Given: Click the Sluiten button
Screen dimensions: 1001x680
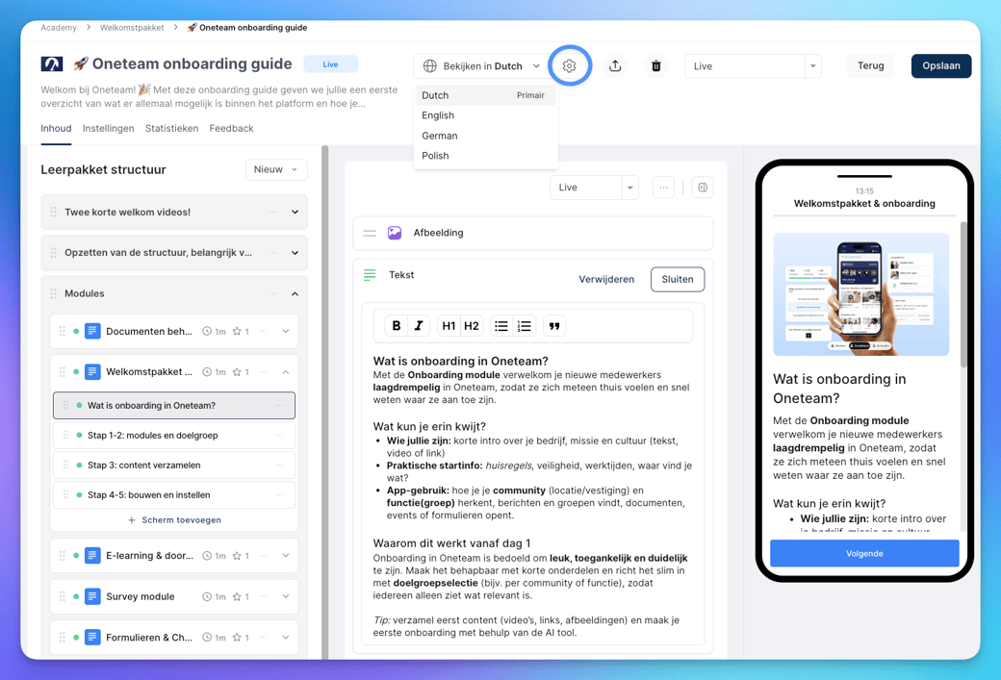Looking at the screenshot, I should pos(678,279).
